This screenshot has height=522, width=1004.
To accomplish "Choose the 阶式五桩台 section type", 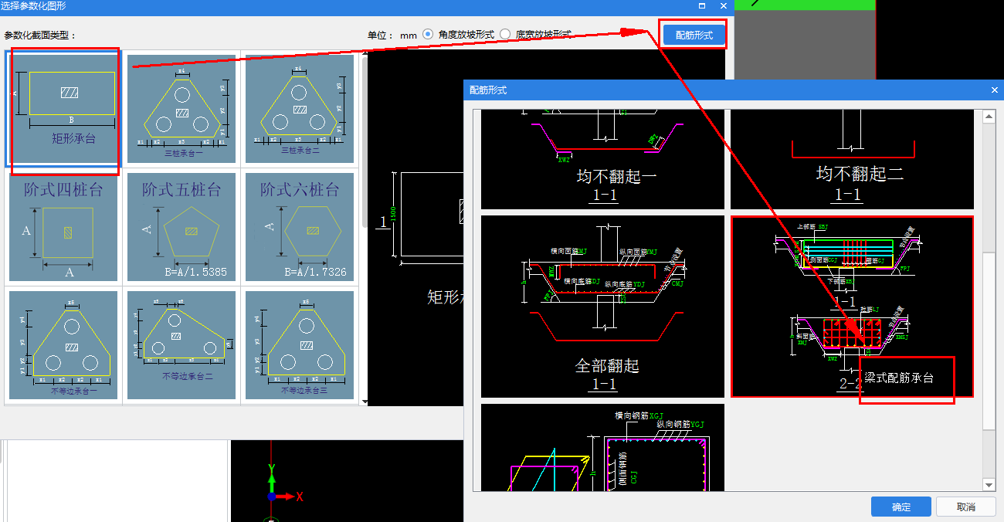I will pos(181,226).
